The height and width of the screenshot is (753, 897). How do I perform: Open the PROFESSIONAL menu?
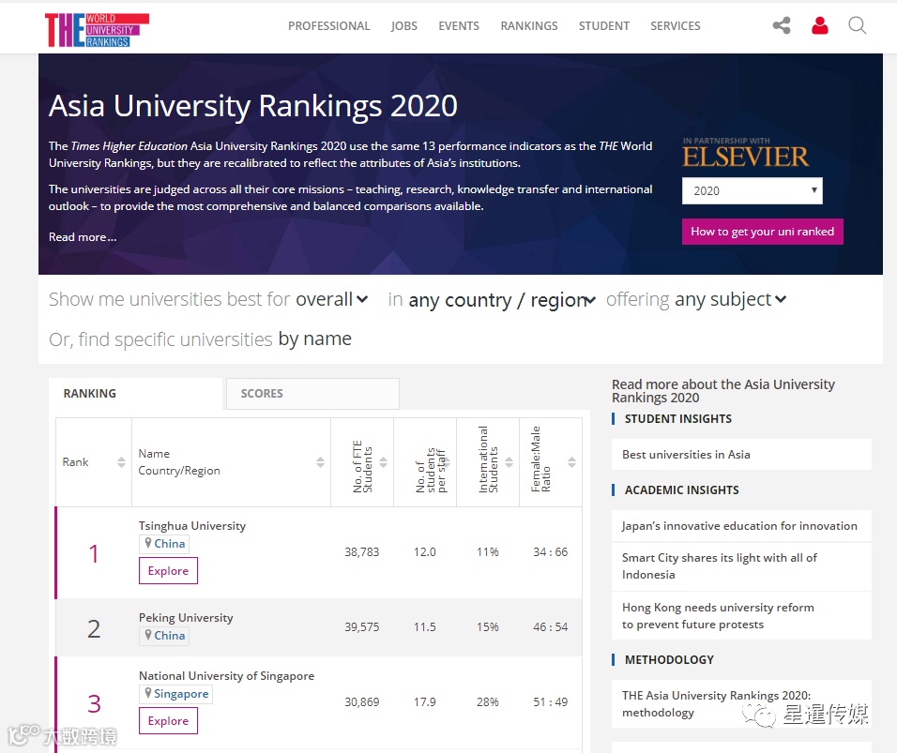(x=329, y=25)
